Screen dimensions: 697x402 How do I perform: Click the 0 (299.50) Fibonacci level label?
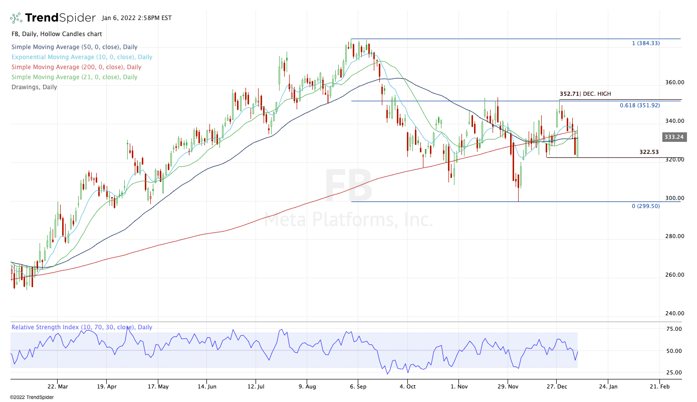point(646,206)
